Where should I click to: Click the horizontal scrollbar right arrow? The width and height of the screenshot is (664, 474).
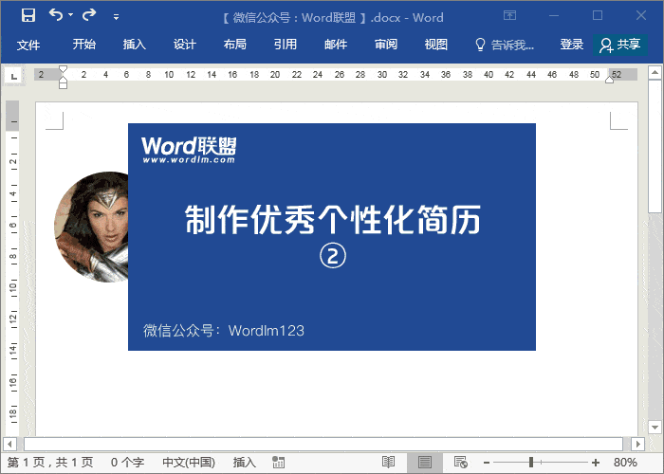point(637,445)
